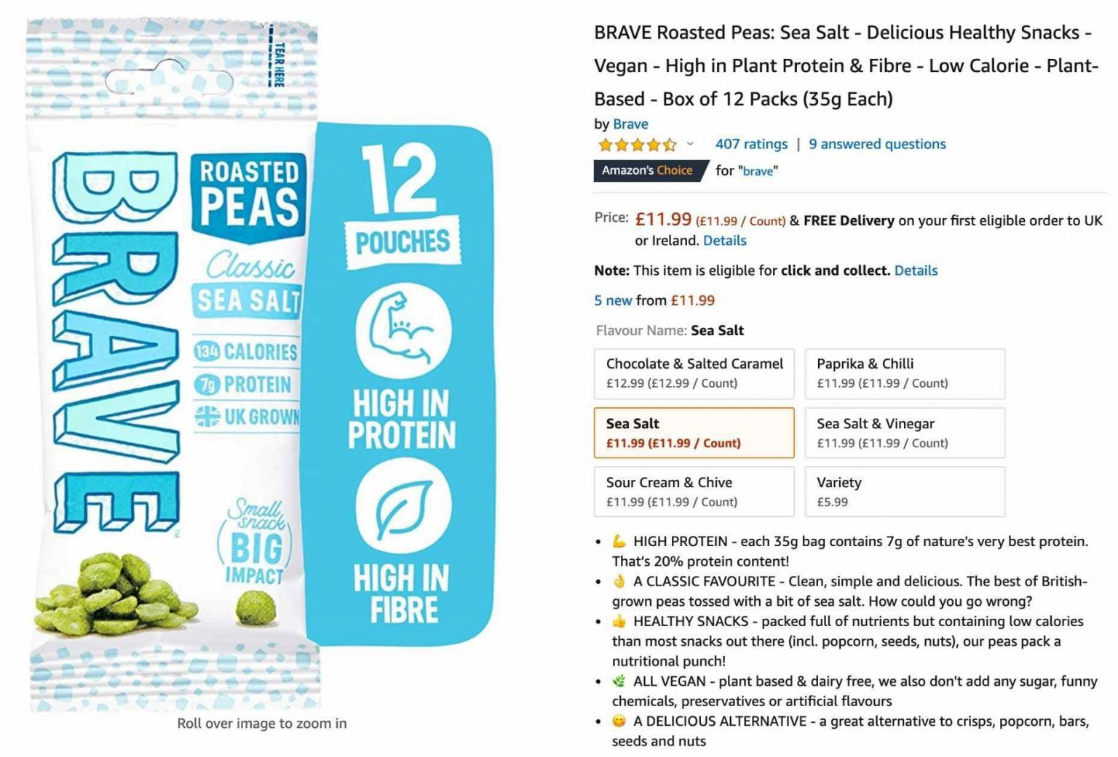Visit the Brand link by Brave
Viewport: 1118px width, 757px height.
tap(630, 124)
